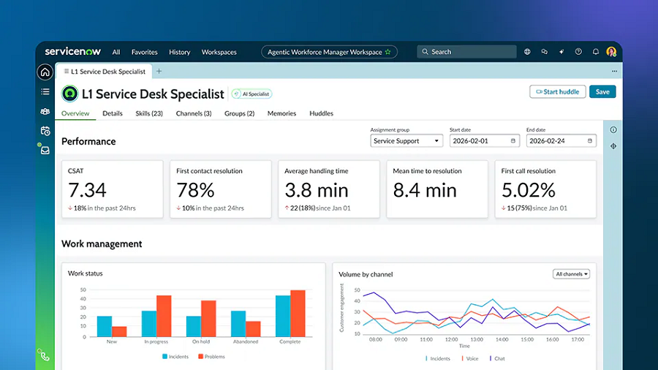Open the All channels dropdown
Screen dimensions: 658x370
click(572, 274)
